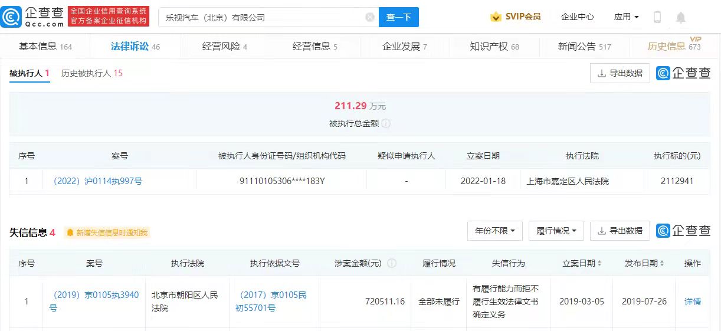The width and height of the screenshot is (721, 331).
Task: Click the SVIP crown icon
Action: (x=496, y=17)
